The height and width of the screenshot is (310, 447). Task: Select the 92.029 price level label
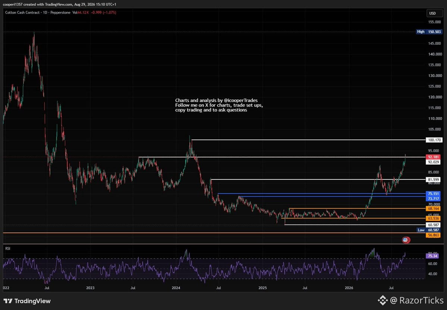433,162
